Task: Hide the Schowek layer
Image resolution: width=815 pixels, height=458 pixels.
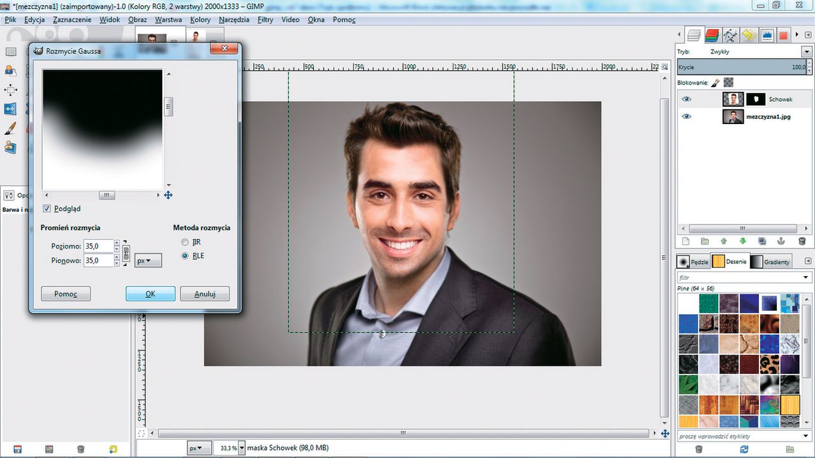Action: 686,99
